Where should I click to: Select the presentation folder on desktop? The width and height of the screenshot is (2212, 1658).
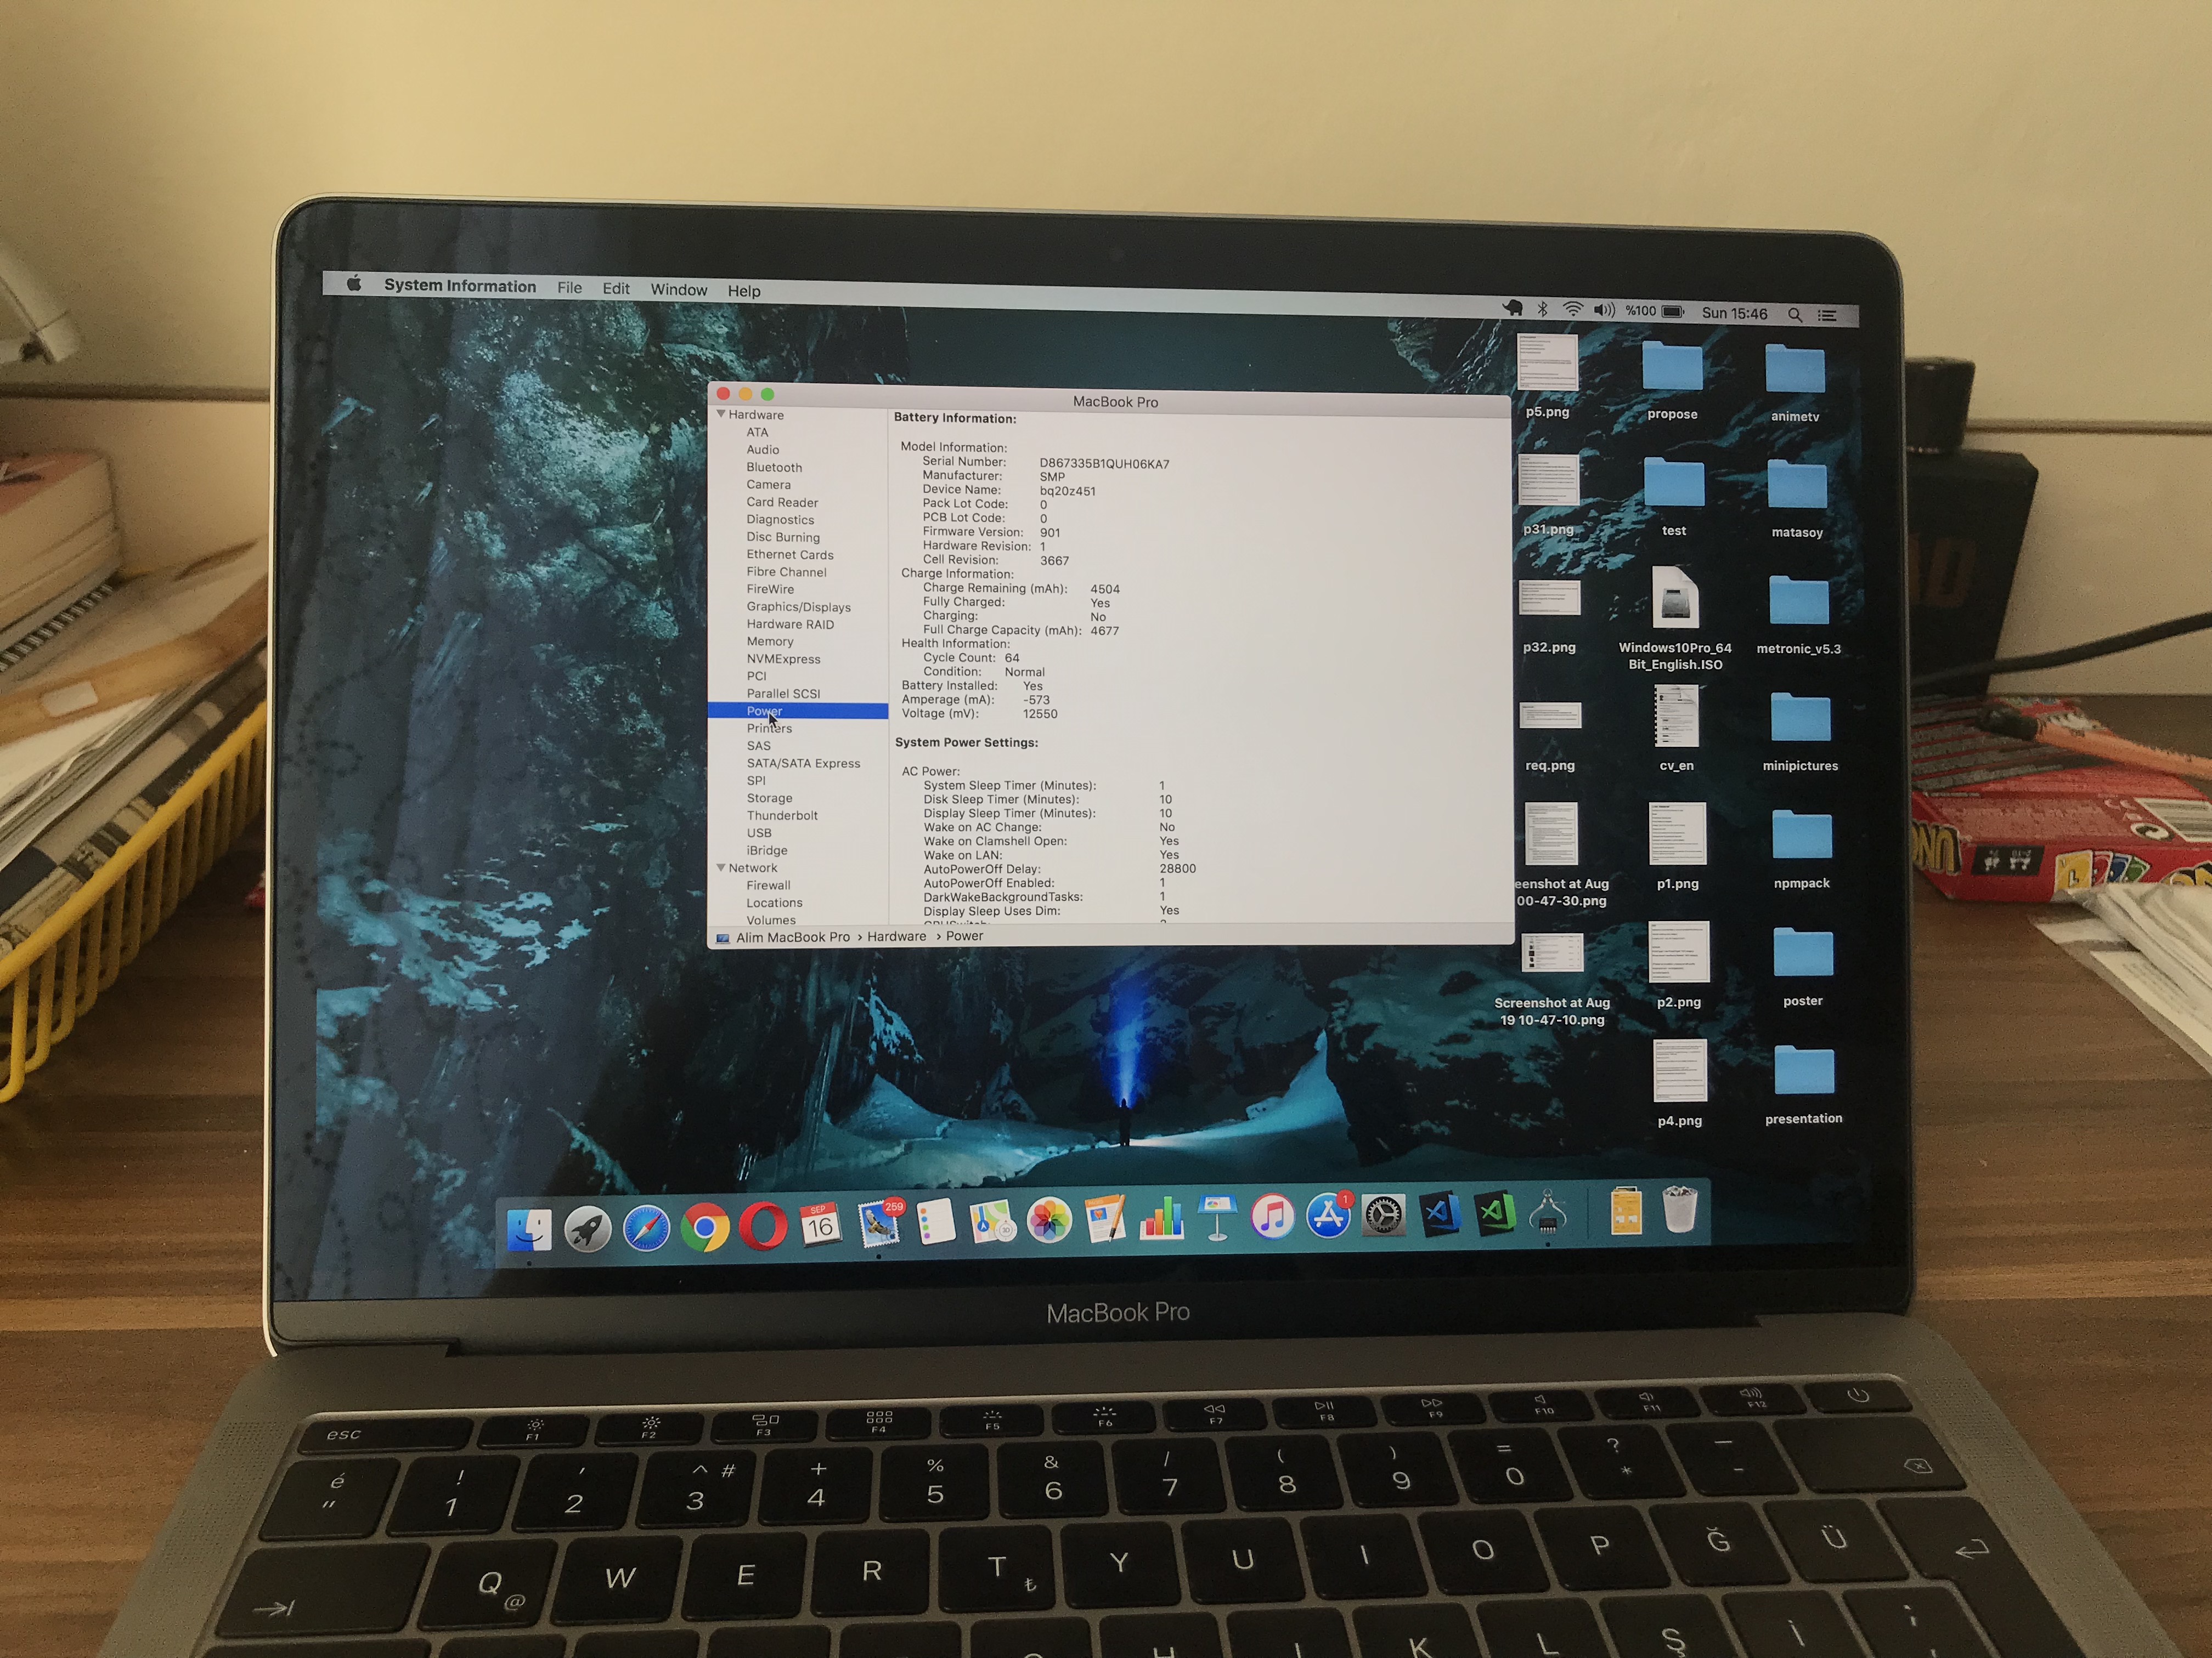pyautogui.click(x=1804, y=1070)
